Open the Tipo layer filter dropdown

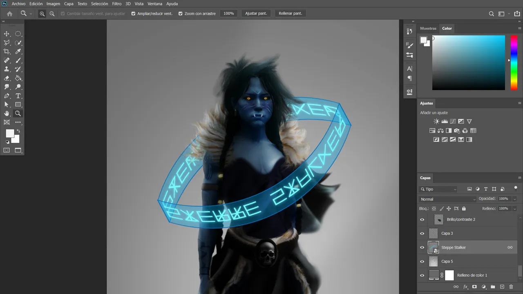[438, 189]
